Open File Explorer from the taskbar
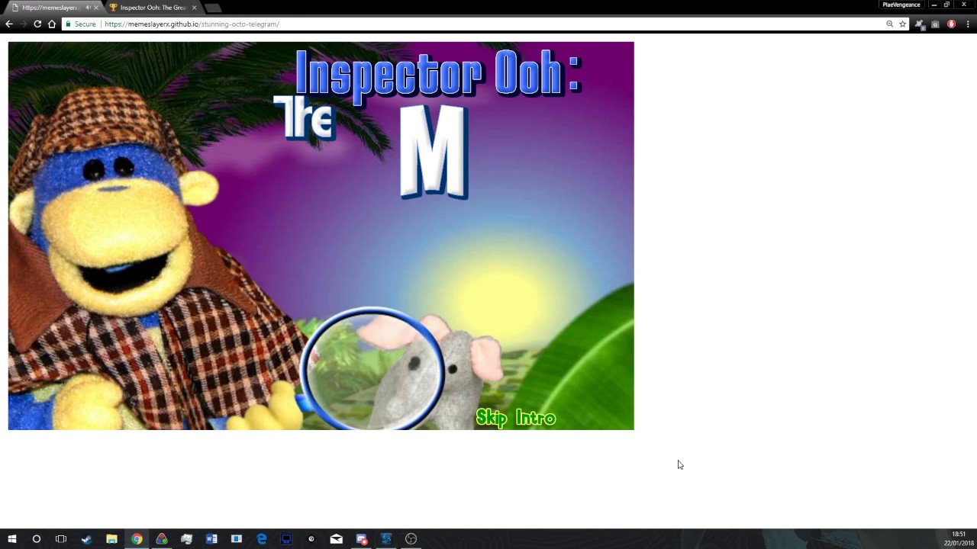 (111, 539)
